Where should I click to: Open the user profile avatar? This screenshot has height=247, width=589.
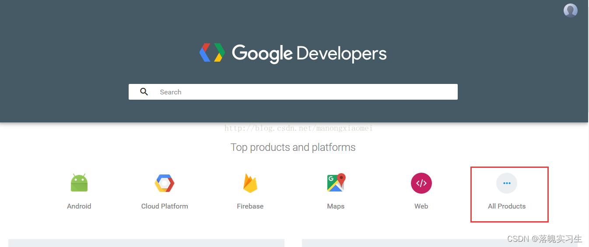(x=570, y=10)
